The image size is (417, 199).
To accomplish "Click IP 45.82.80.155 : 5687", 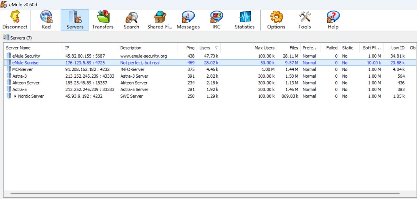I will (85, 56).
